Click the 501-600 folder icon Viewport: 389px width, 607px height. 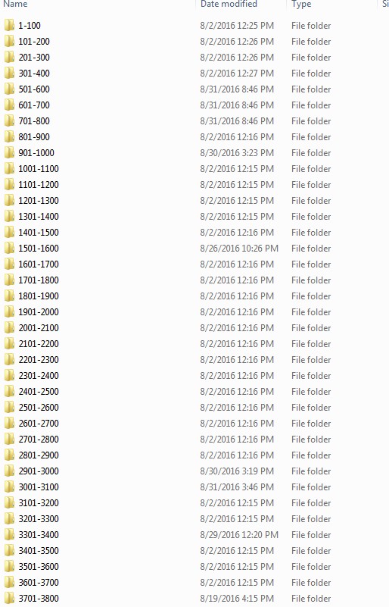[x=9, y=89]
